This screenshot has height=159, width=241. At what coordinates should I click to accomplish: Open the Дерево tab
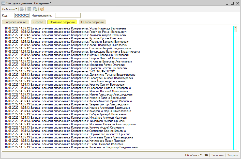(x=38, y=22)
